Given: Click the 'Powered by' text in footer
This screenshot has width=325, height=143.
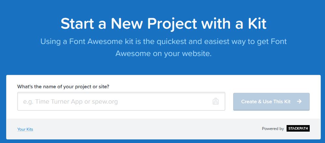Looking at the screenshot, I should tap(273, 129).
